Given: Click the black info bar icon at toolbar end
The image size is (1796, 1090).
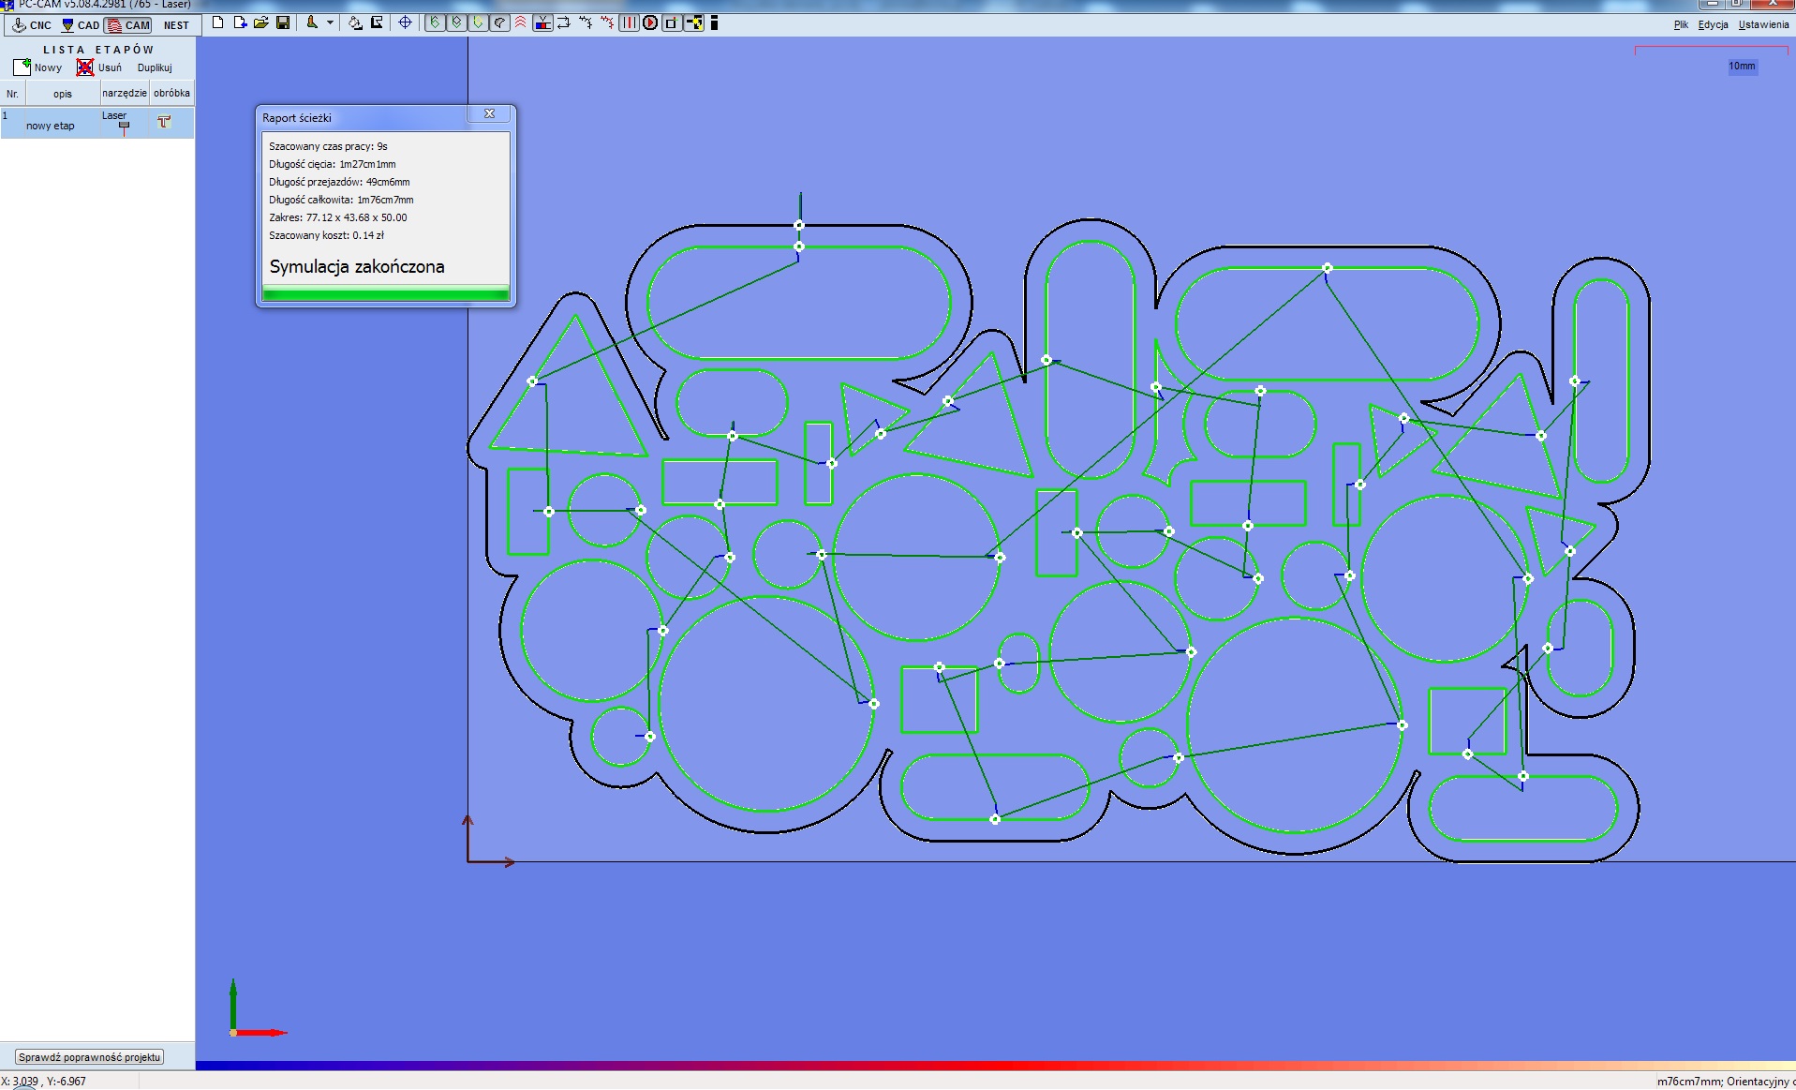Looking at the screenshot, I should [714, 22].
